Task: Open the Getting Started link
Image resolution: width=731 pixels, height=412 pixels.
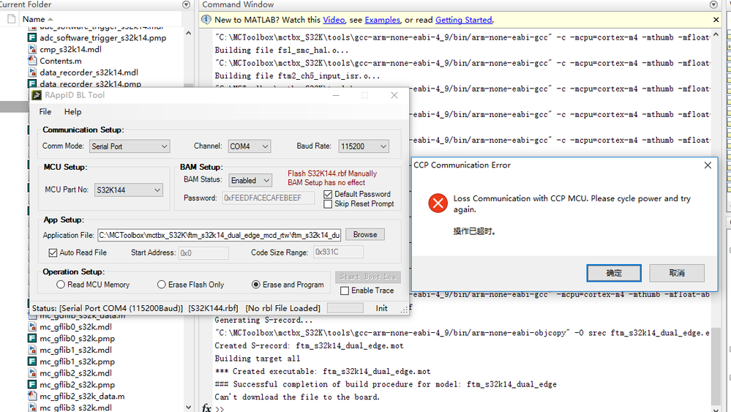Action: pos(463,20)
